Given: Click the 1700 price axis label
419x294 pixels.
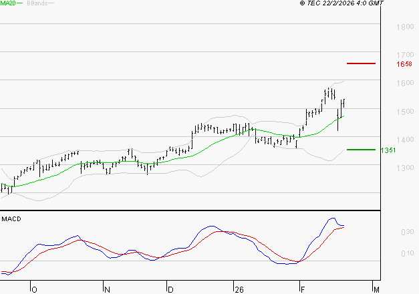Looking at the screenshot, I should coord(405,55).
